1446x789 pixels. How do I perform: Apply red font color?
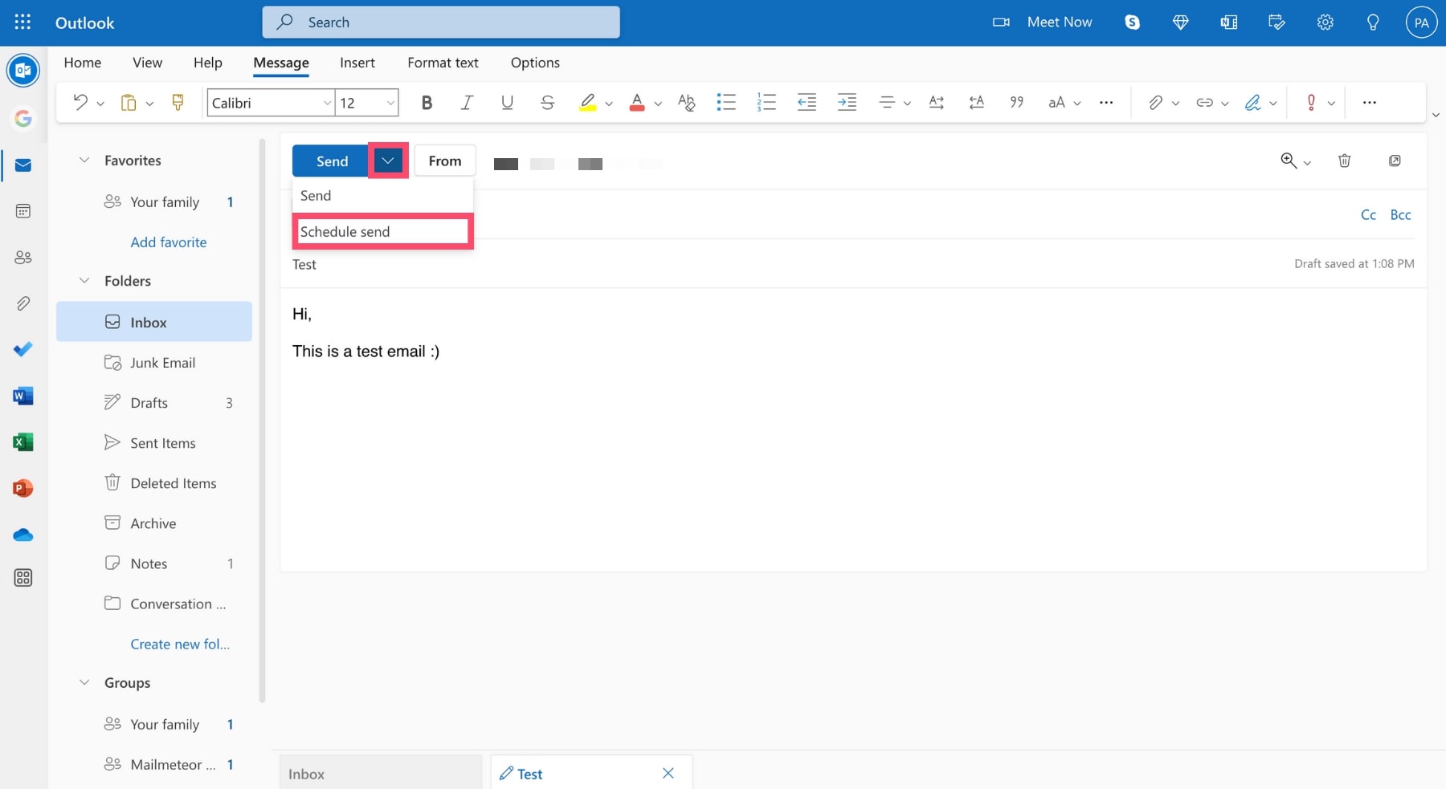(637, 102)
